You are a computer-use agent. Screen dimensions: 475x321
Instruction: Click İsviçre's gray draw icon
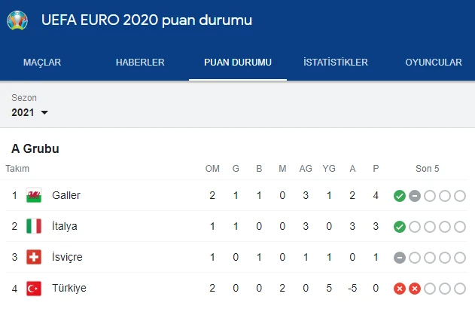point(400,258)
